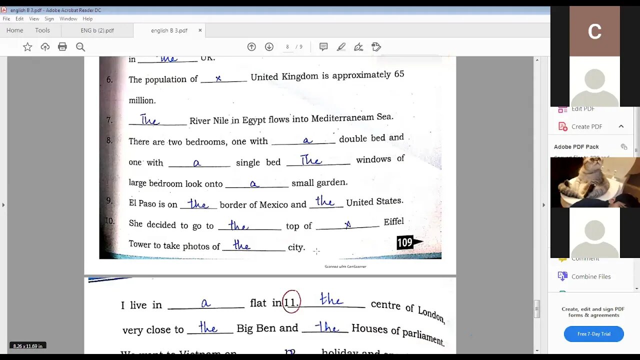This screenshot has height=360, width=640.
Task: Click 'Big Ben' in the lower paragraph
Action: pos(256,328)
